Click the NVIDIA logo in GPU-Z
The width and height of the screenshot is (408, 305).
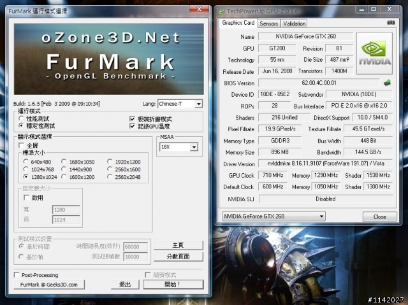click(374, 53)
